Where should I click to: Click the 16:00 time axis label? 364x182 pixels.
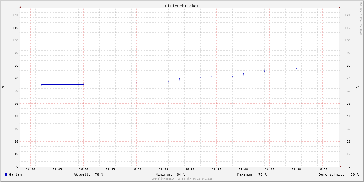[31, 170]
